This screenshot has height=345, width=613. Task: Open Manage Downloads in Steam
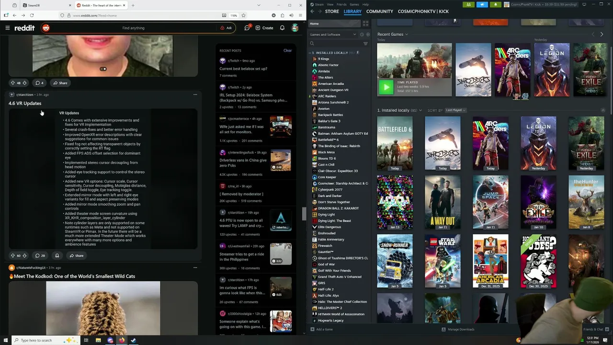(x=458, y=329)
